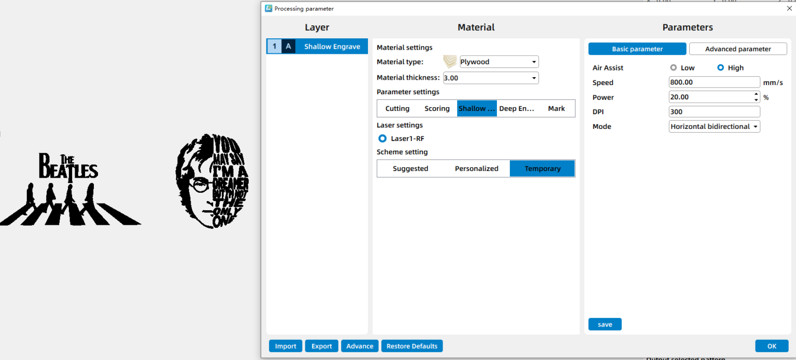Viewport: 796px width, 360px height.
Task: Click the Processing parameter window app icon
Action: tap(268, 8)
